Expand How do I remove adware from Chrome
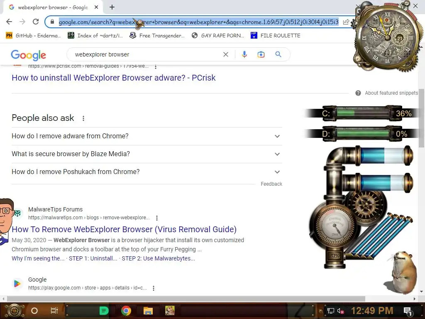Image resolution: width=425 pixels, height=319 pixels. (147, 136)
